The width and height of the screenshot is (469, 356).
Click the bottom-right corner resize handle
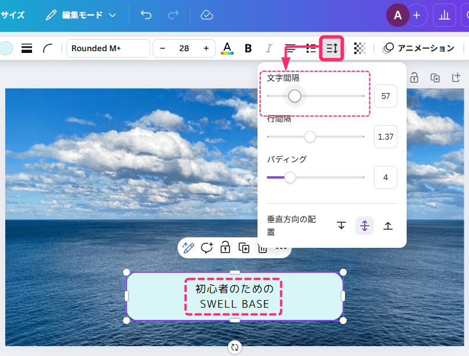coord(343,321)
